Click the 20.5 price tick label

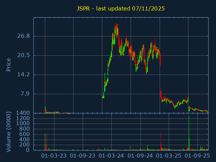click(23, 55)
